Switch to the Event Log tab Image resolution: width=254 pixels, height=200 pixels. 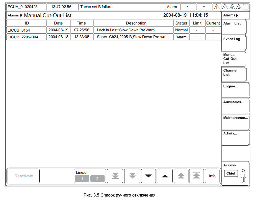(x=234, y=43)
